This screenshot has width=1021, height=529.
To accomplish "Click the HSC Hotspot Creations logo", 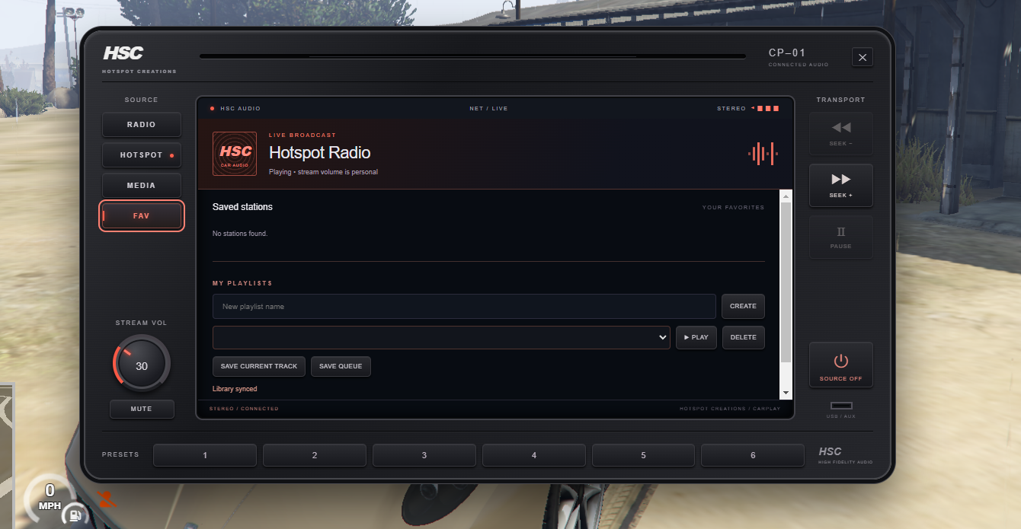I will (x=139, y=59).
